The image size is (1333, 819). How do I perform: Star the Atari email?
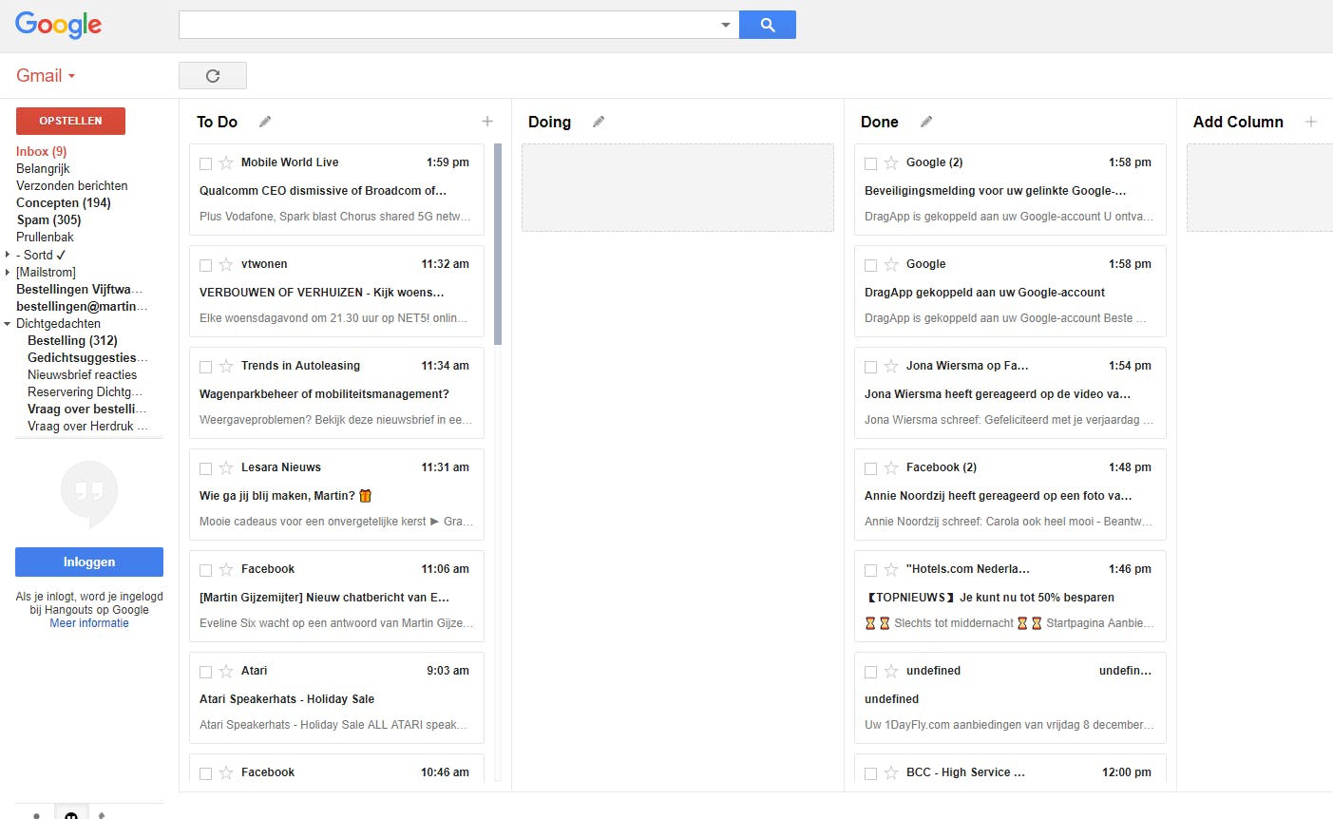point(226,672)
